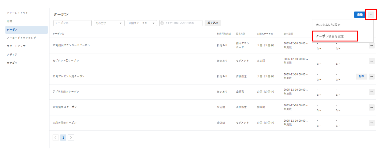Click セグメント cell in 来店者限定クーポン row
Screen dimensions: 383x152
(242, 123)
